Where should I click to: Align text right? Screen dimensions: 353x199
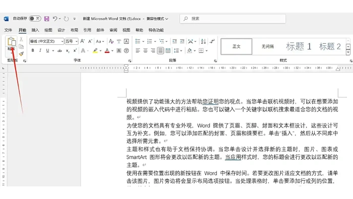coord(153,50)
